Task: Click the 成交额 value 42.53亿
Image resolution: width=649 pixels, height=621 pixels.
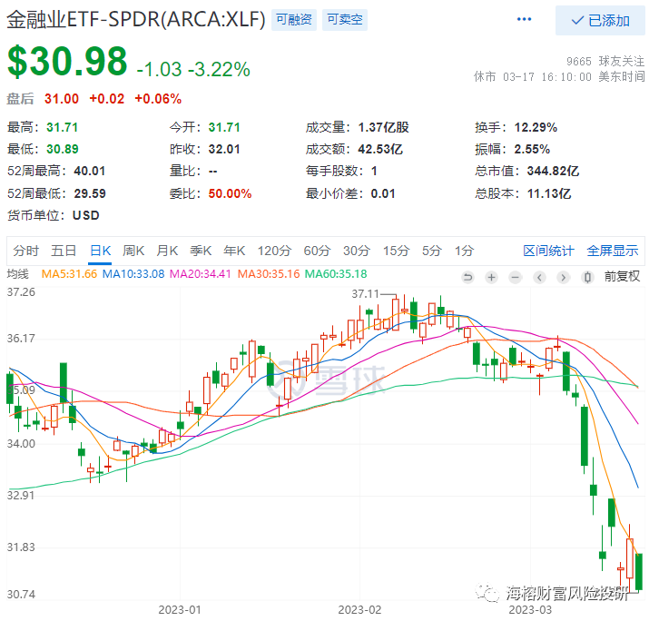Action: pyautogui.click(x=380, y=149)
